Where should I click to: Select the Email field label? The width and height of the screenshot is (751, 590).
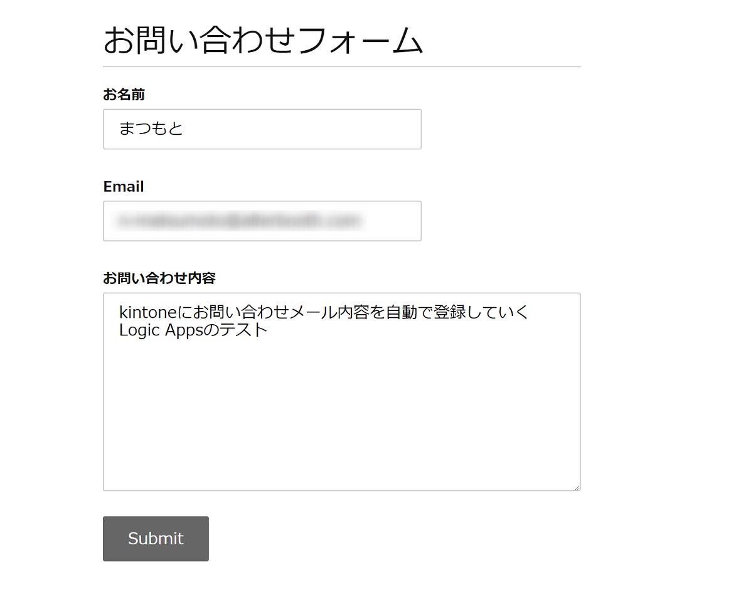coord(124,187)
